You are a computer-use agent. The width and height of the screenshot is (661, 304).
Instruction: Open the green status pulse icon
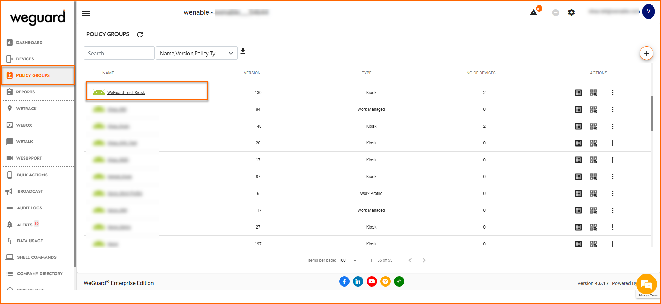pos(399,281)
